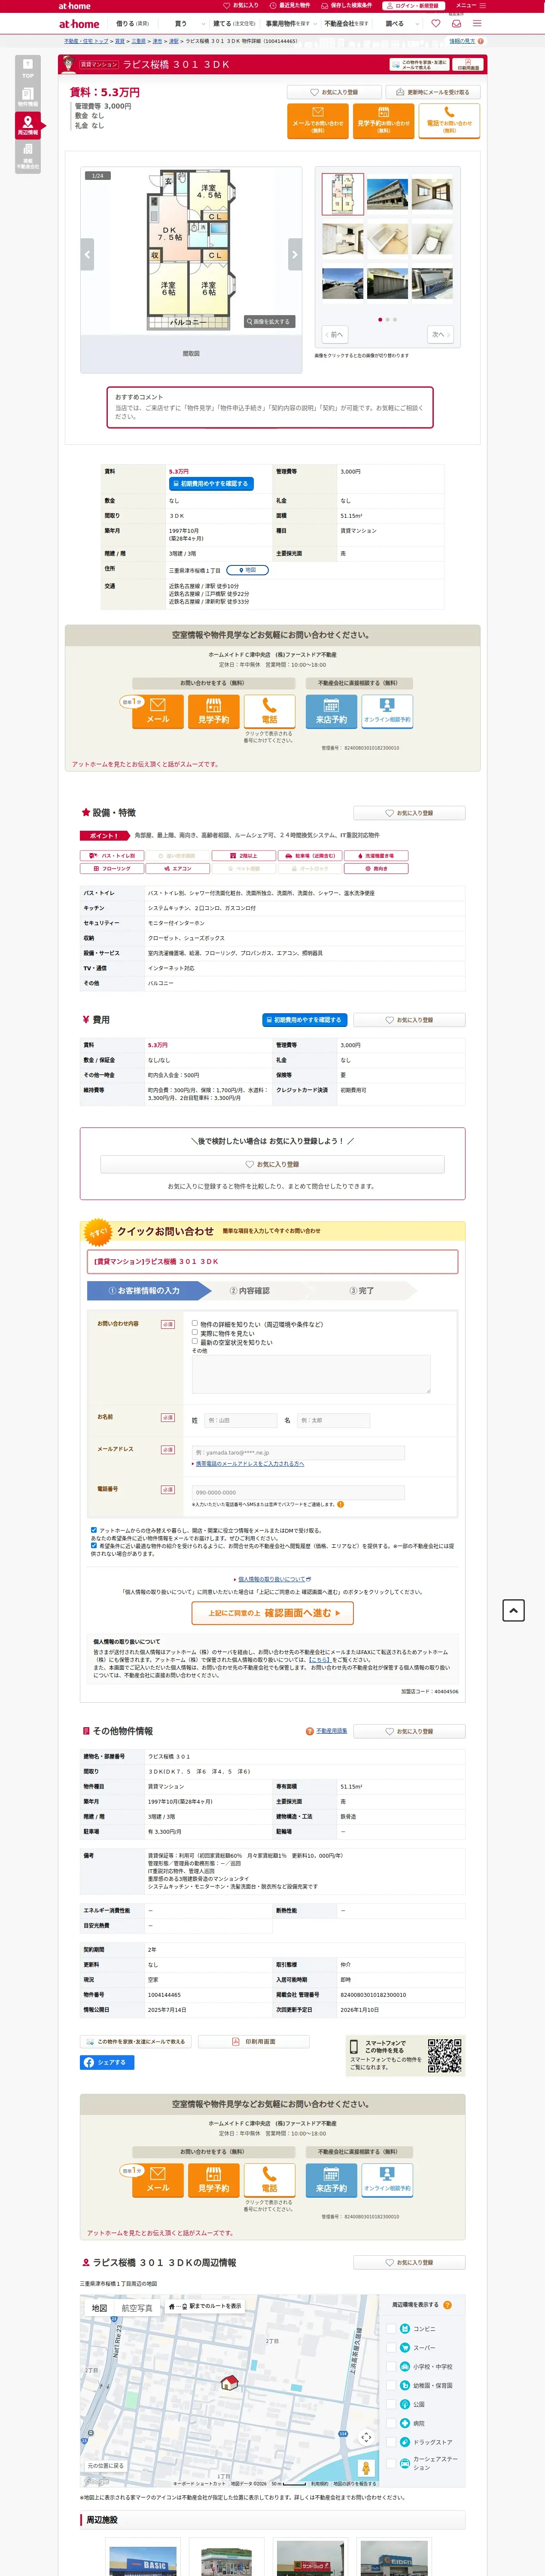This screenshot has height=2576, width=545.
Task: Open the hamburger menu in header
Action: coord(477,23)
